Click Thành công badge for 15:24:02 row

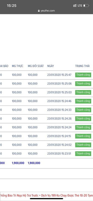tap(83, 145)
